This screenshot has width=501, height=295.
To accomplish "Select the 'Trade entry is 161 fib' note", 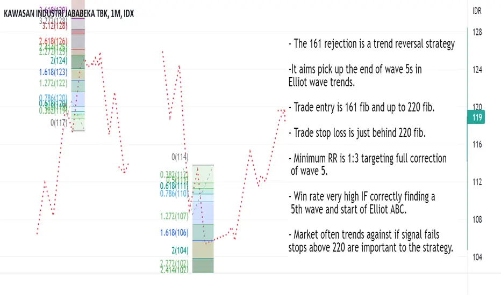I will click(x=361, y=107).
